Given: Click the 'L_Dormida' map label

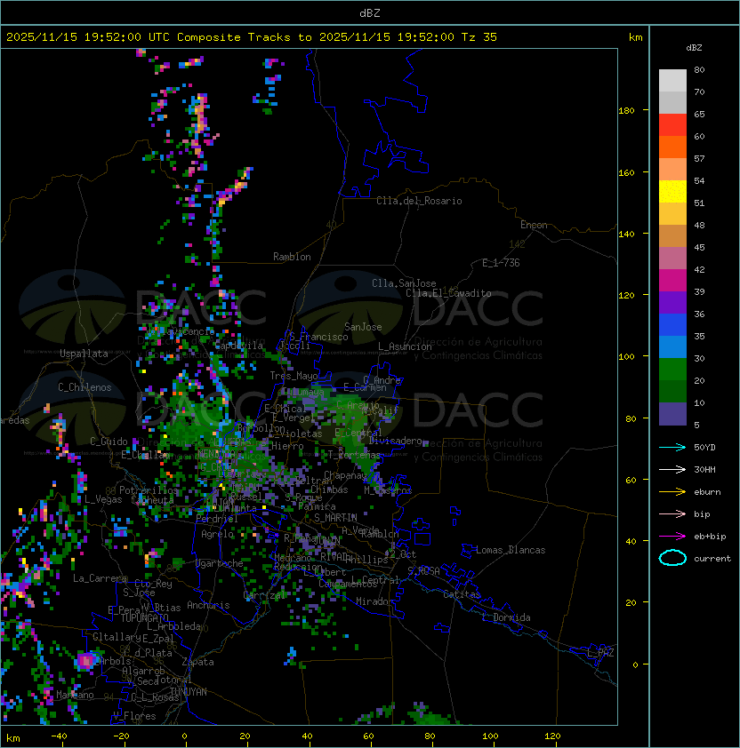Looking at the screenshot, I should (x=506, y=617).
